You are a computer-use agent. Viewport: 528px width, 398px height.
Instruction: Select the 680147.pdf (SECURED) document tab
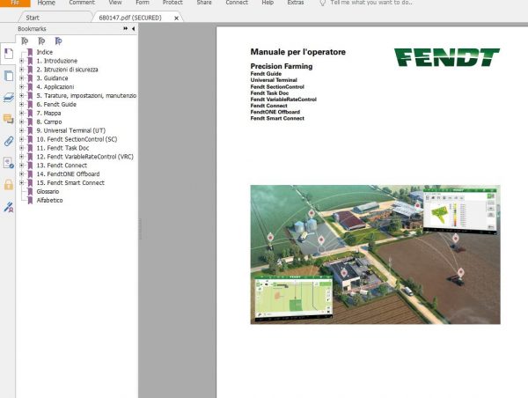(130, 18)
